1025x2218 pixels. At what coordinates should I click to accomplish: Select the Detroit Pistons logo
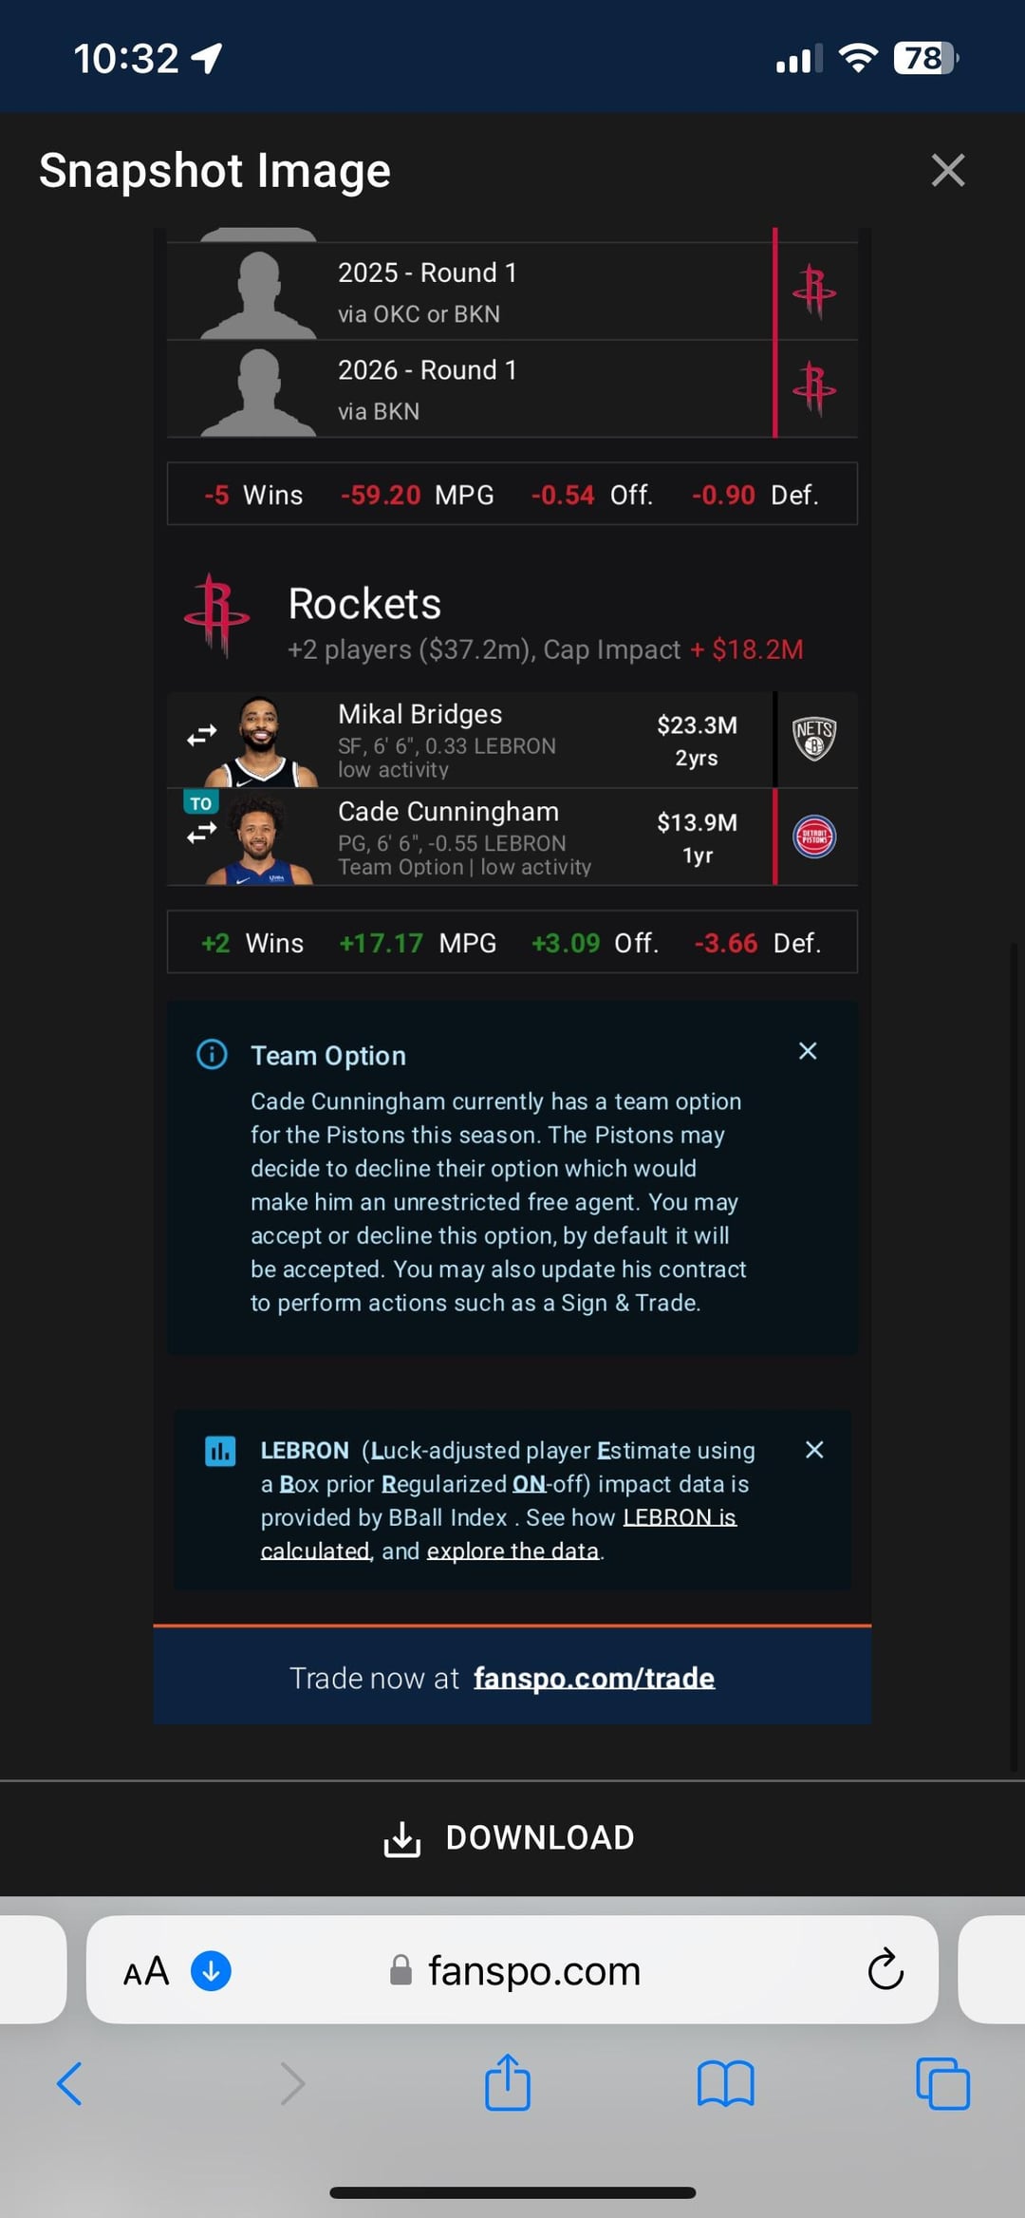pyautogui.click(x=814, y=836)
